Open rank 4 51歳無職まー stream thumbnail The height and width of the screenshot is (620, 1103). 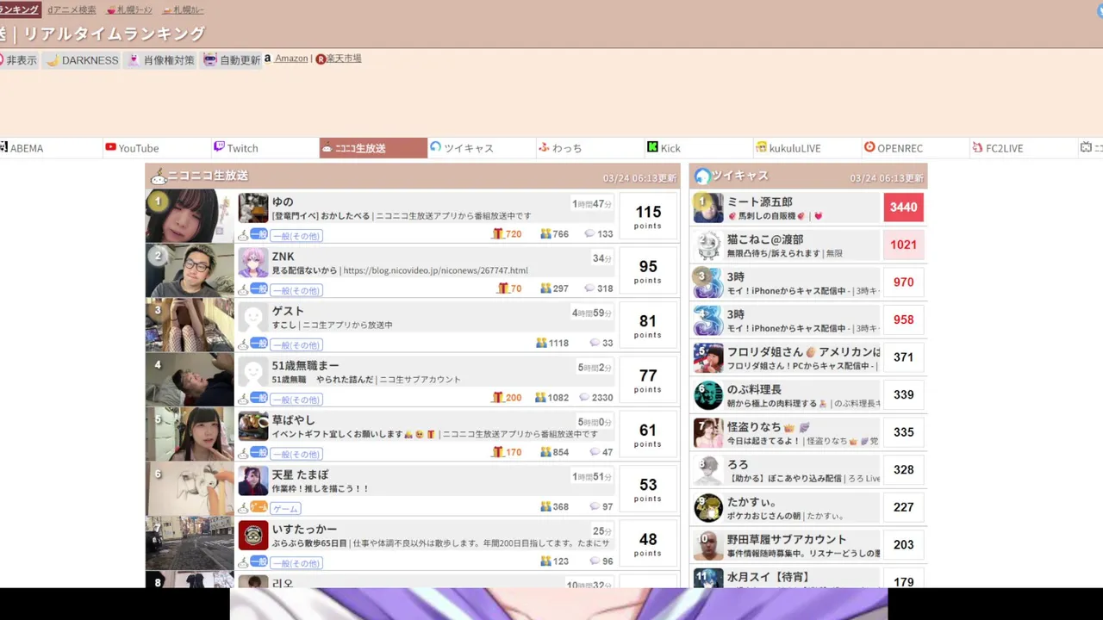[x=190, y=380]
